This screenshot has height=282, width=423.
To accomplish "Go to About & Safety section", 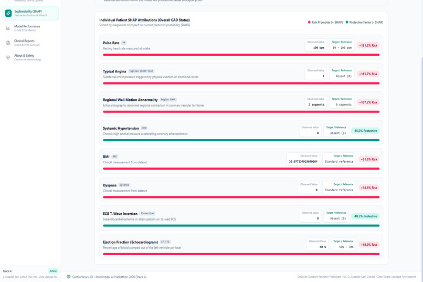I will point(30,57).
